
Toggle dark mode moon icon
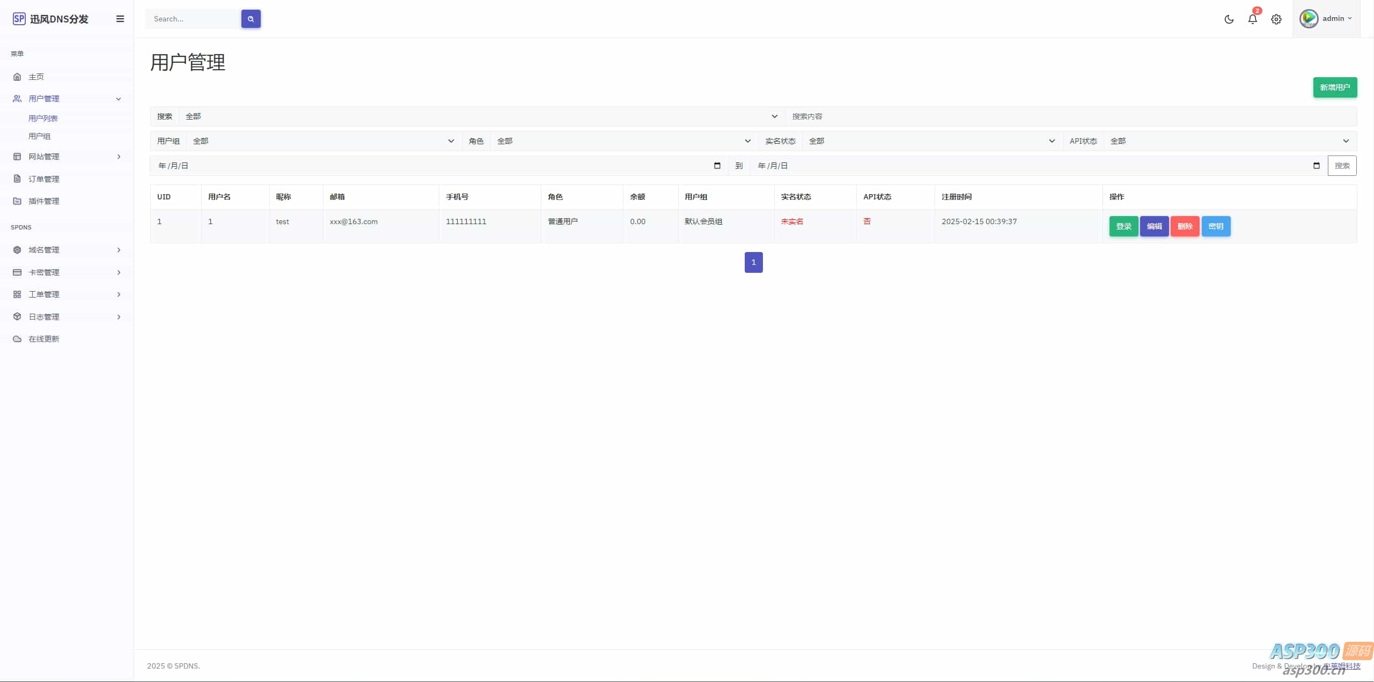(x=1229, y=19)
